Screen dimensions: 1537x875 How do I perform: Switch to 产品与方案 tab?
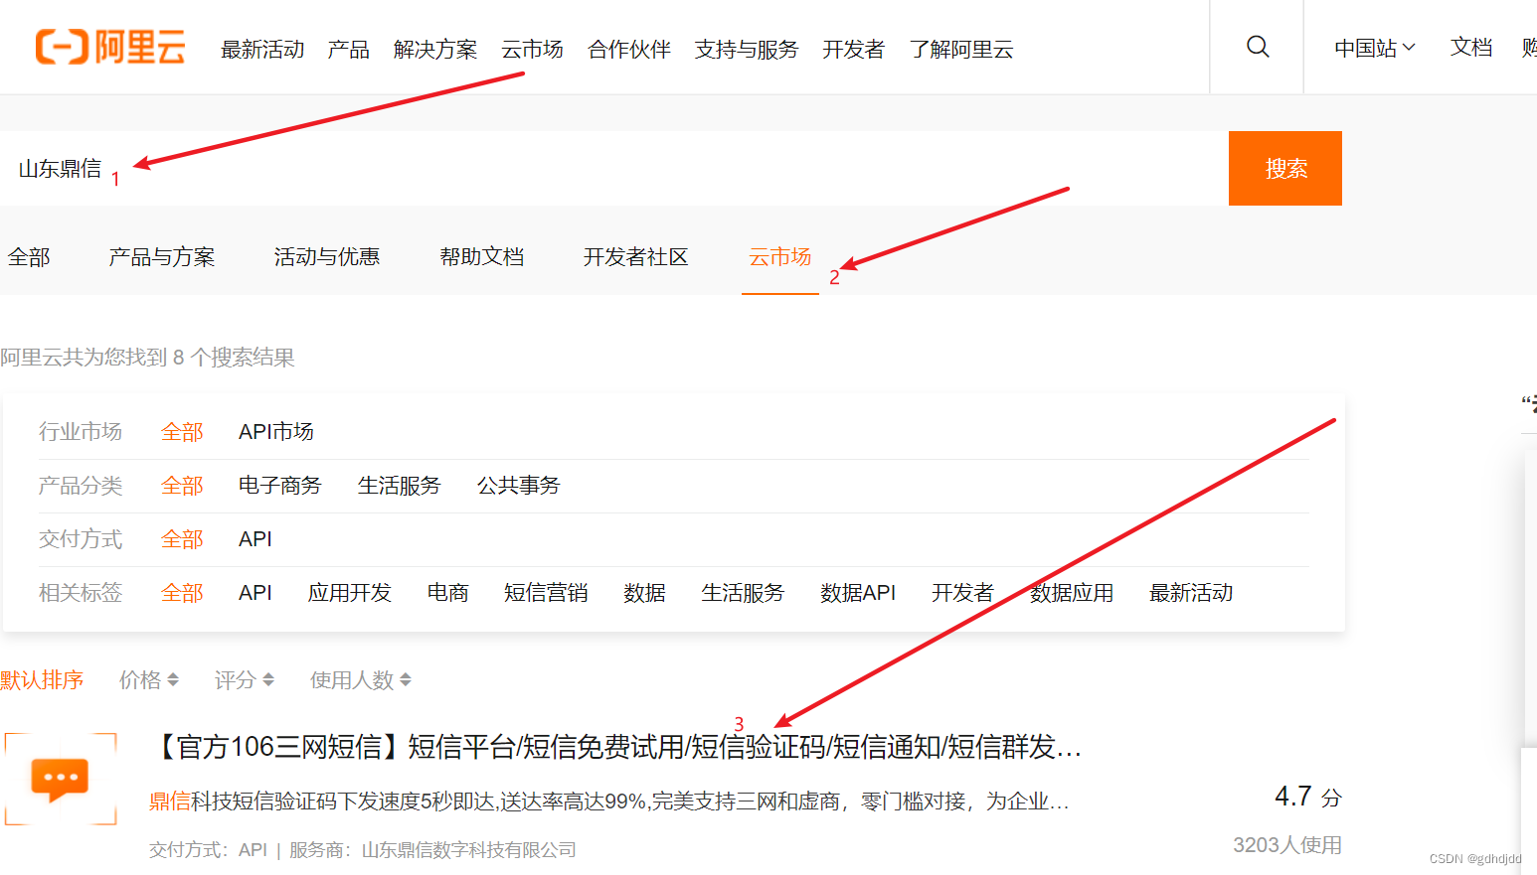pyautogui.click(x=162, y=257)
